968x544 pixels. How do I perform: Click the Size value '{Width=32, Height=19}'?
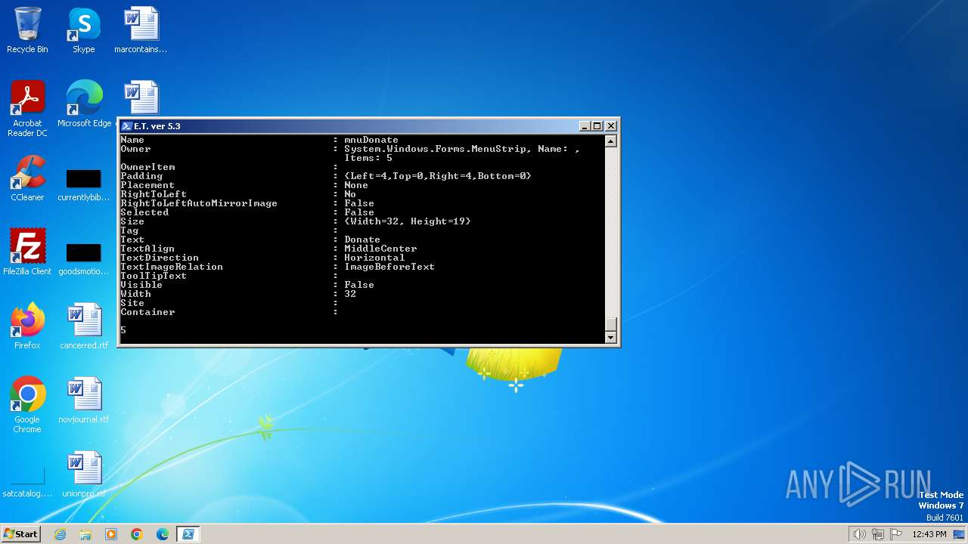click(x=408, y=221)
